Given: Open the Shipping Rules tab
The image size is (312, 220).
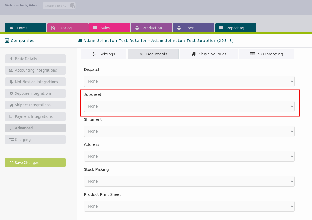Looking at the screenshot, I should click(209, 54).
